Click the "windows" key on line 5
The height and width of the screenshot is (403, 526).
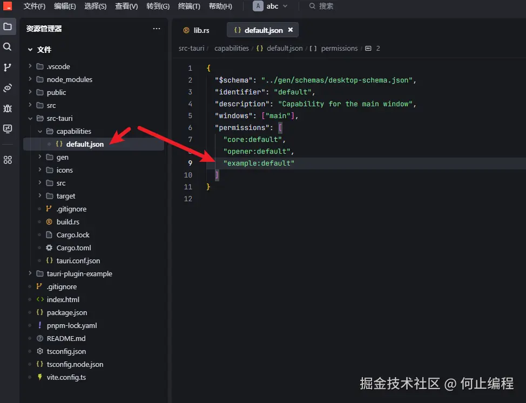click(233, 115)
